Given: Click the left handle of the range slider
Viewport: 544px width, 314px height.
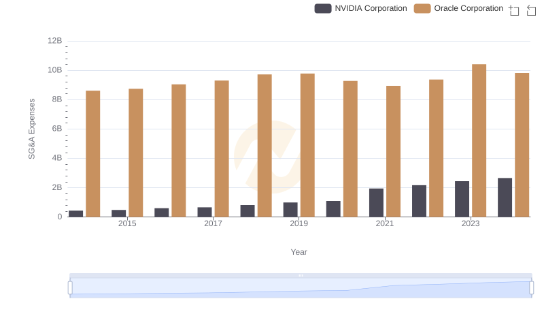Looking at the screenshot, I should click(70, 288).
